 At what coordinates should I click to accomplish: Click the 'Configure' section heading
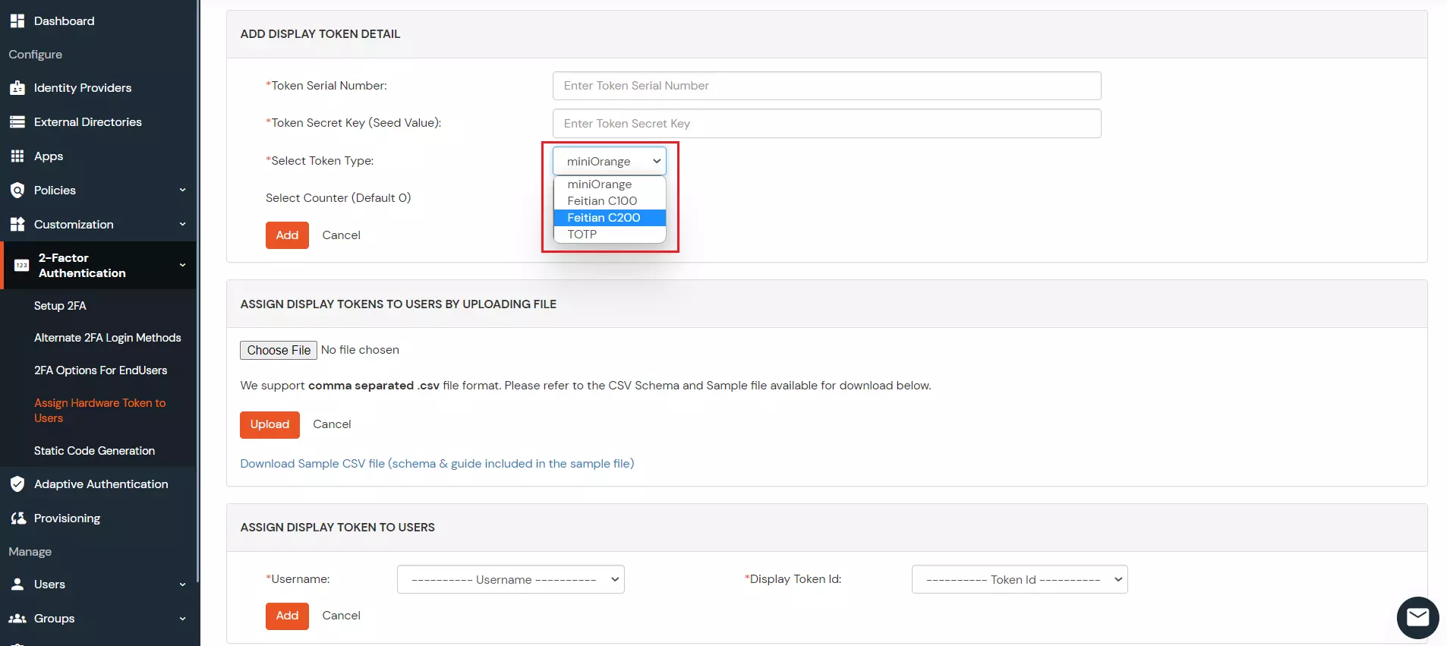point(36,55)
